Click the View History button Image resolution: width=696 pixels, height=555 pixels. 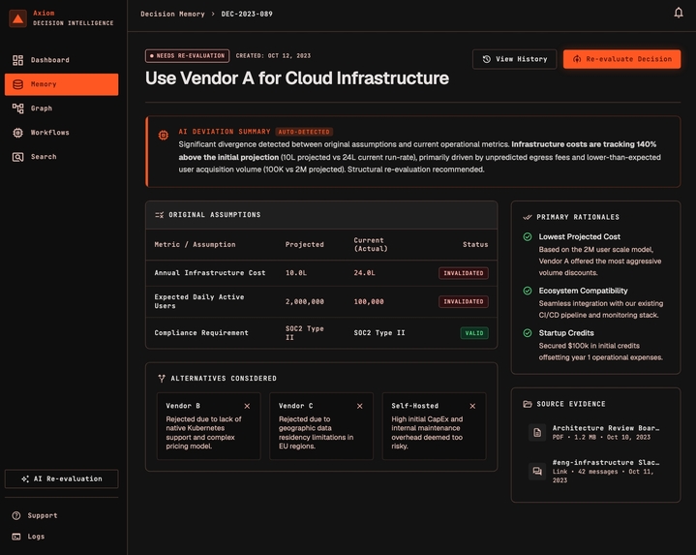tap(514, 59)
